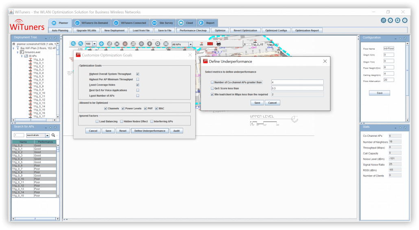This screenshot has width=419, height=230.
Task: Click the concentric circles coverage icon
Action: tap(141, 44)
